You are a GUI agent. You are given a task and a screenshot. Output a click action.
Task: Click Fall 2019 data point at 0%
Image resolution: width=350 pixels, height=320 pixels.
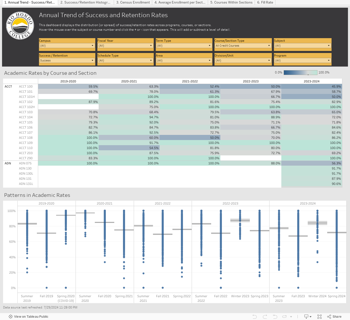(x=47, y=288)
